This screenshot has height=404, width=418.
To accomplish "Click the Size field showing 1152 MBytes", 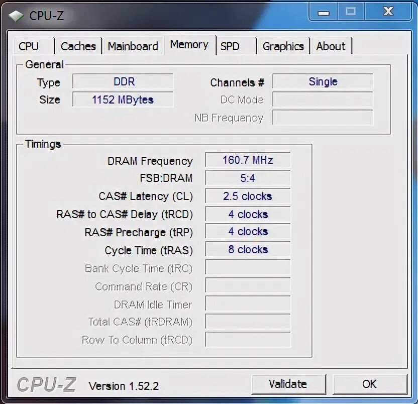I will pos(123,99).
